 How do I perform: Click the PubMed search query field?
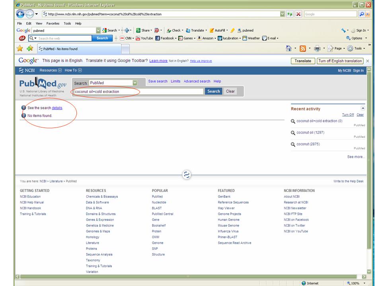[138, 91]
